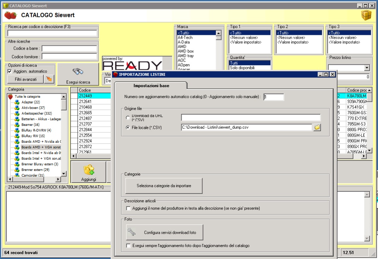Screen dimensions: 378x259
Task: Click the Filtri avanzati button
Action: [26, 79]
